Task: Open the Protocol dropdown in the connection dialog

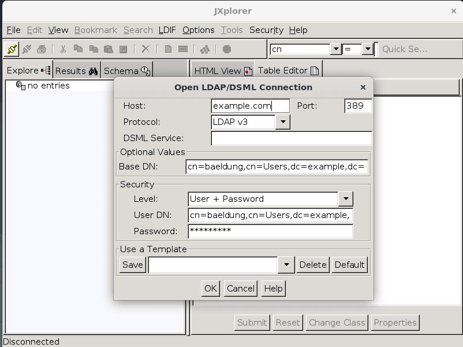Action: coord(284,122)
